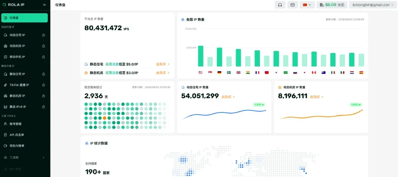
Task: Click the Italy flag
Action: tap(333, 73)
